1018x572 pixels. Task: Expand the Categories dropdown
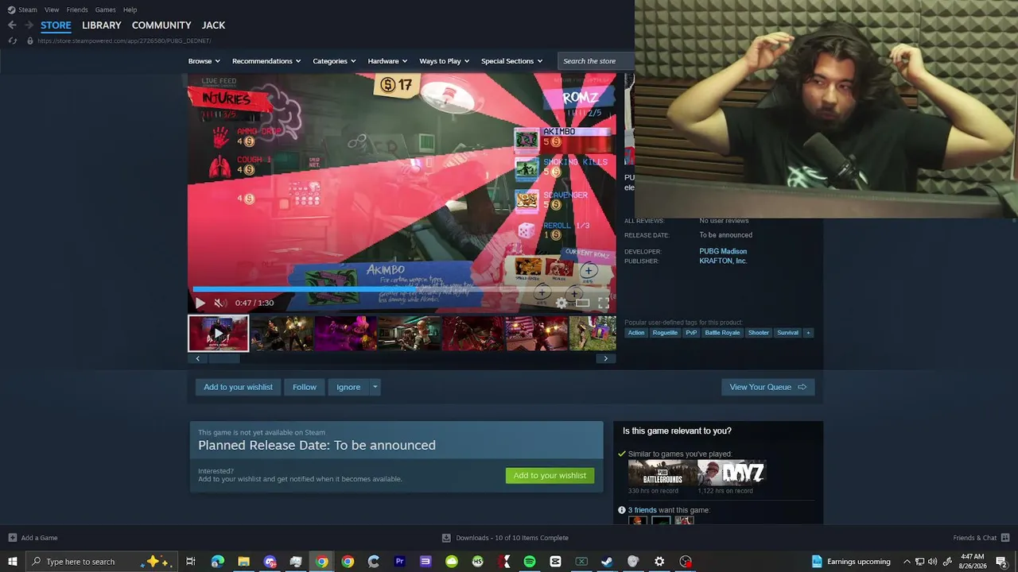(x=334, y=61)
